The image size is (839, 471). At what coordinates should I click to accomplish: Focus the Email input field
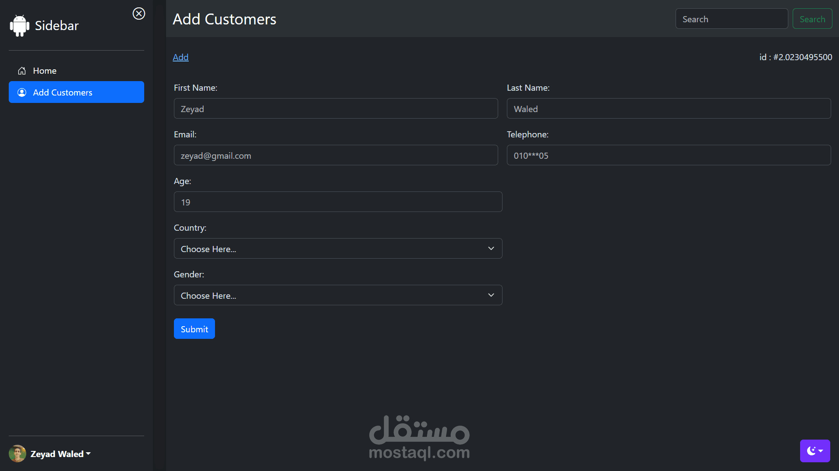336,155
